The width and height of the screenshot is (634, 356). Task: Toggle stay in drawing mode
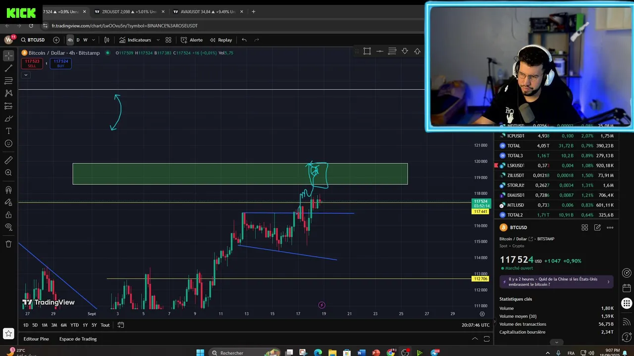pos(8,202)
